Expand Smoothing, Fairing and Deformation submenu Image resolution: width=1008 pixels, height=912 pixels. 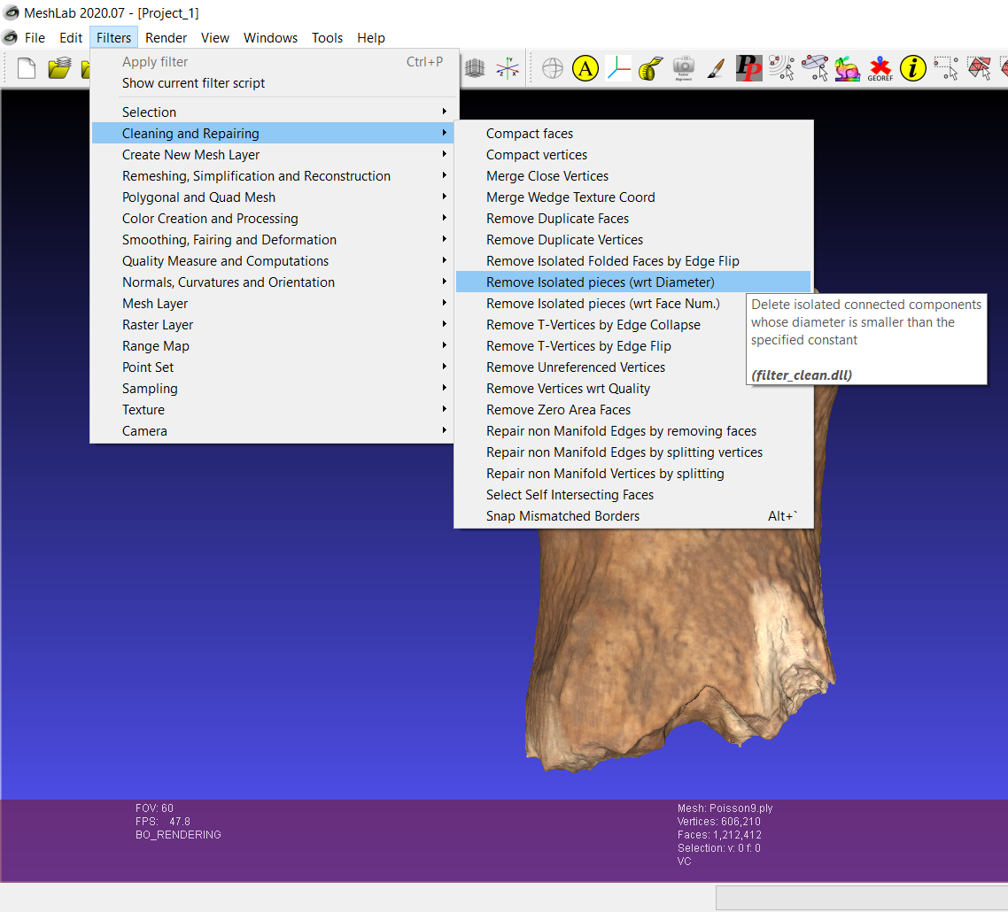(273, 239)
